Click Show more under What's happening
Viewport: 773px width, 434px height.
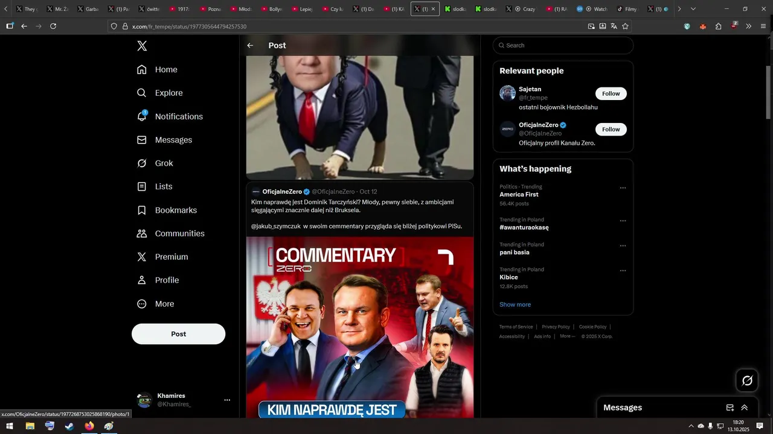(515, 304)
